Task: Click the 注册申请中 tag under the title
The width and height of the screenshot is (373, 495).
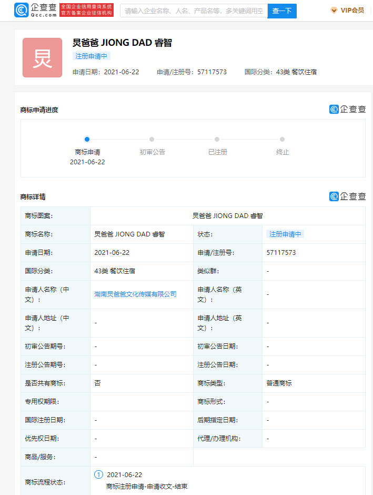Action: (91, 56)
